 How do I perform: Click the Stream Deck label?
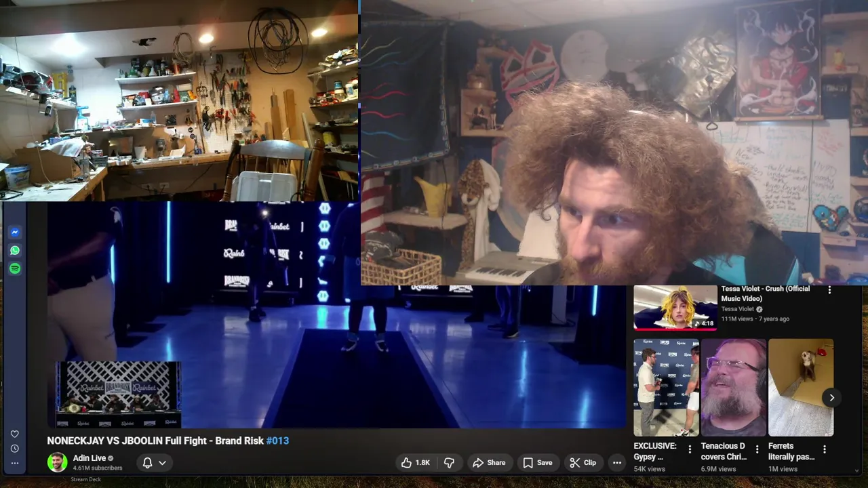pyautogui.click(x=85, y=479)
